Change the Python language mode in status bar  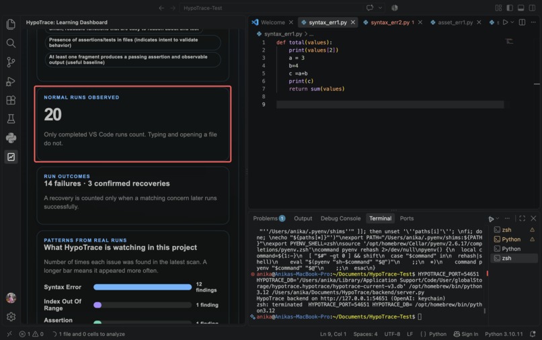pyautogui.click(x=437, y=334)
